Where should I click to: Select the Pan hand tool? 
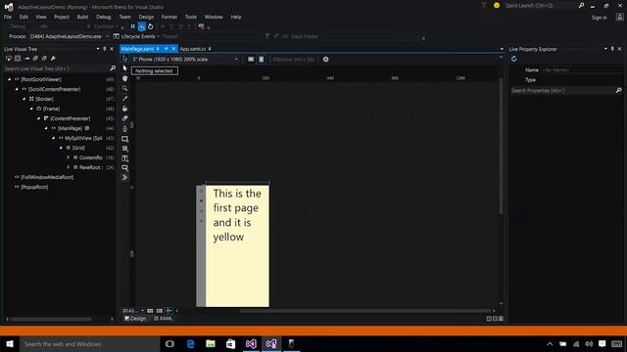coord(124,78)
